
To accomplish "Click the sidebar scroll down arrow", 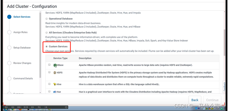I will click(40, 92).
